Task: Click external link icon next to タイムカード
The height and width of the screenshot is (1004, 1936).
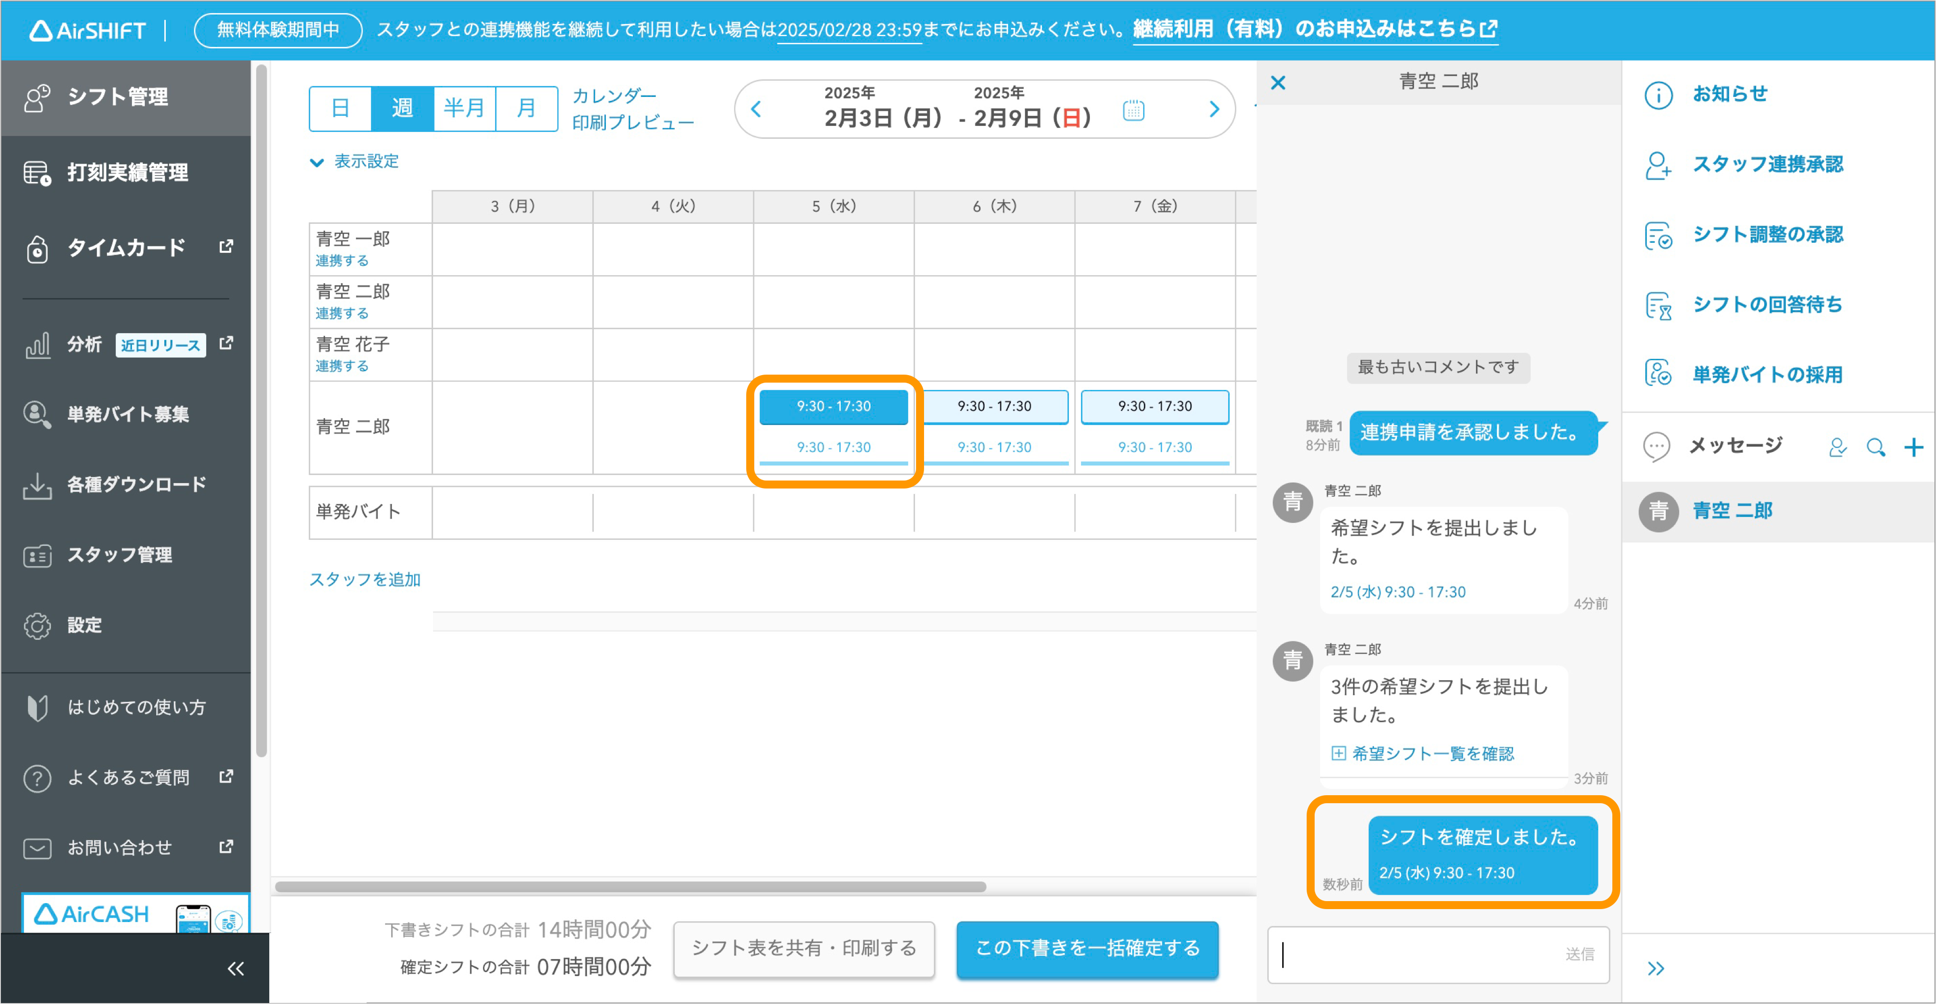Action: 225,246
